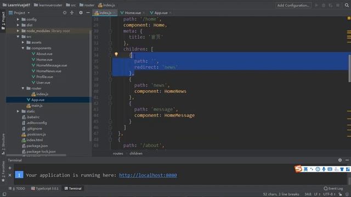Select the Terminal bottom tab
Screen dimensions: 351x197
coord(73,188)
